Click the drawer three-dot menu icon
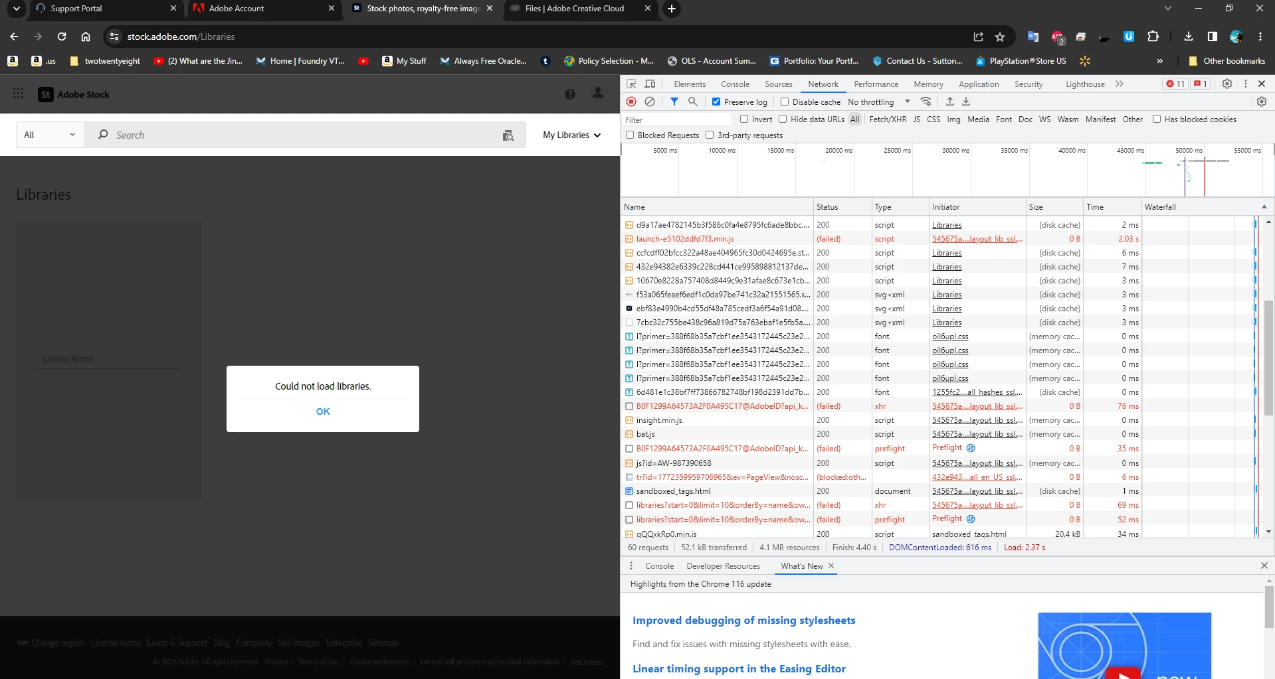Screen dimensions: 1275x679 point(631,566)
